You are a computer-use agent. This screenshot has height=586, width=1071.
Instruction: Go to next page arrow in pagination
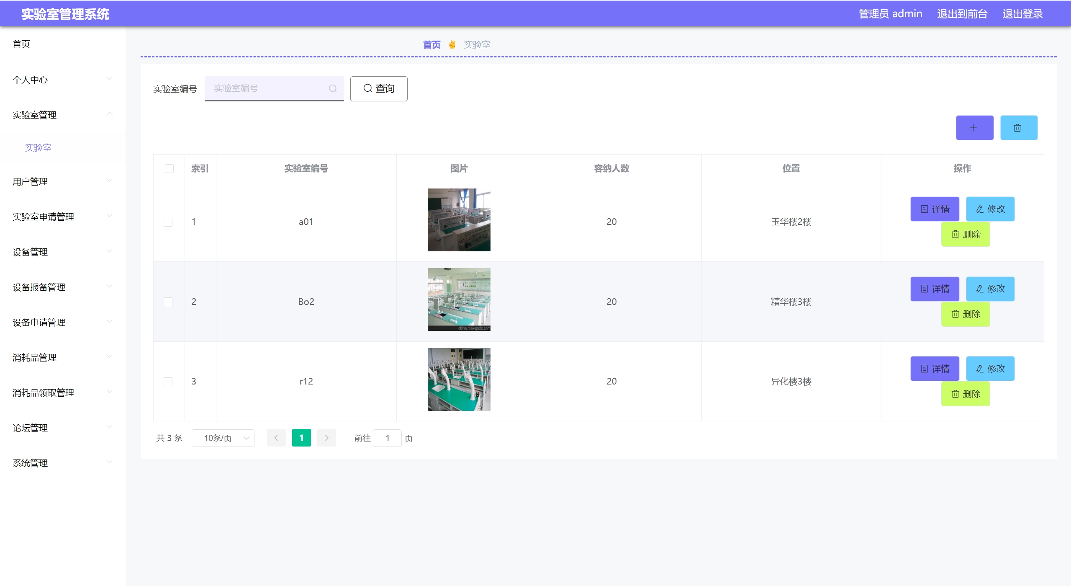coord(326,438)
